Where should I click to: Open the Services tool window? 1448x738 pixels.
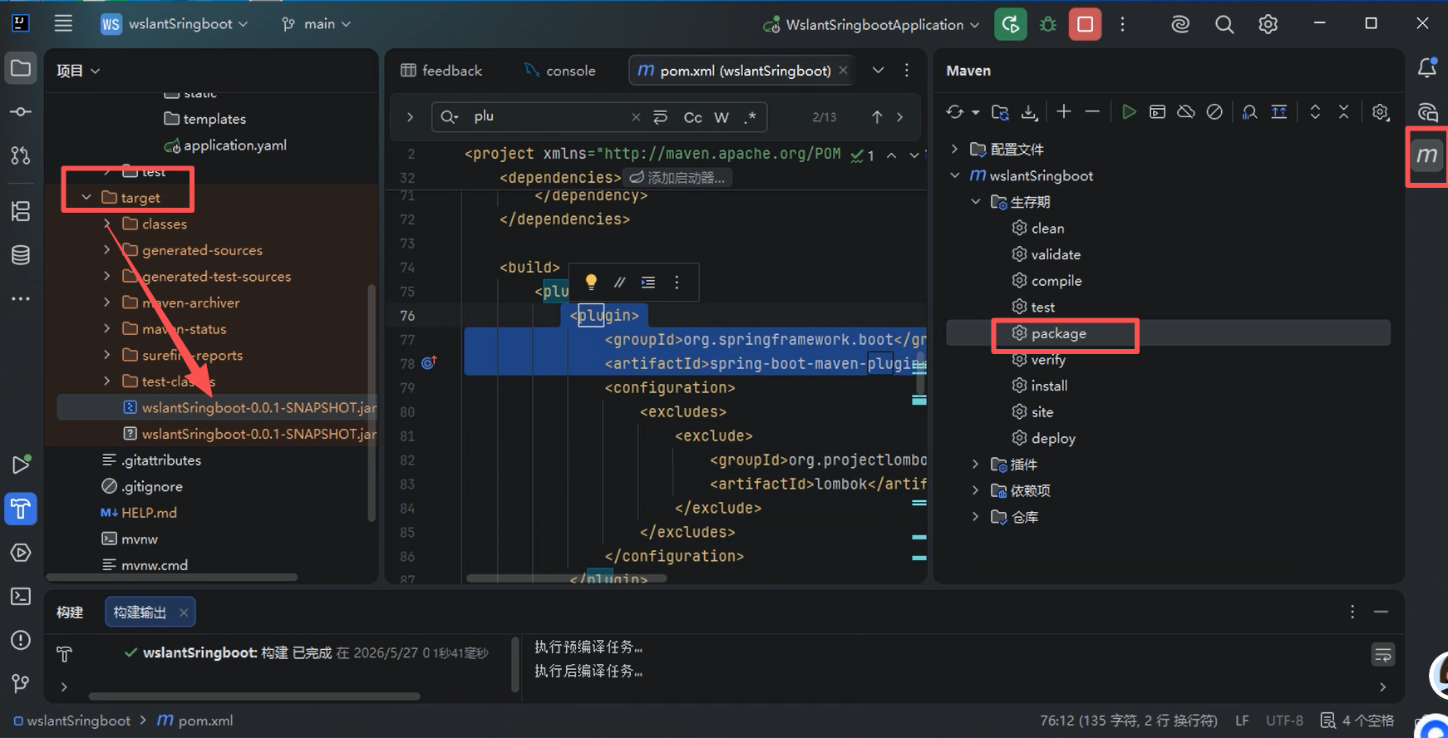click(21, 553)
